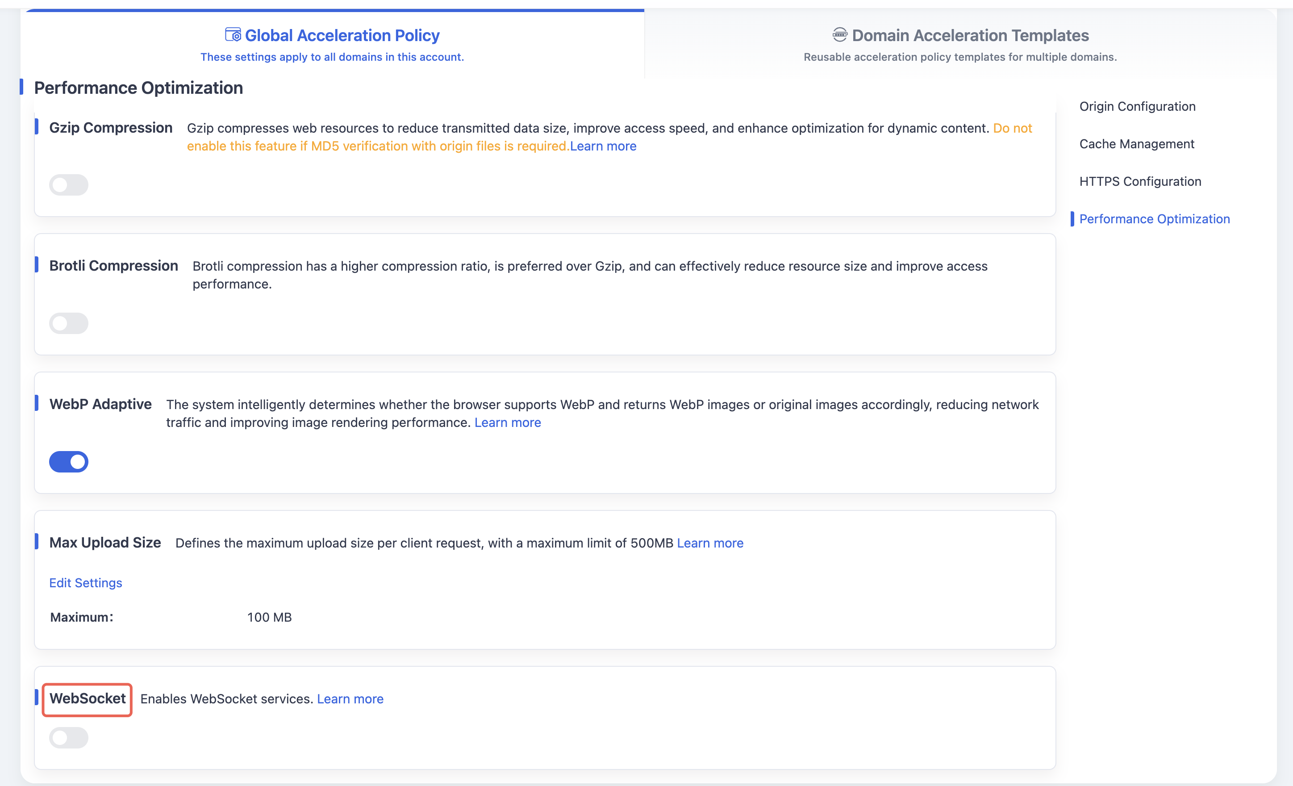
Task: Disable the WebP Adaptive toggle
Action: (69, 461)
